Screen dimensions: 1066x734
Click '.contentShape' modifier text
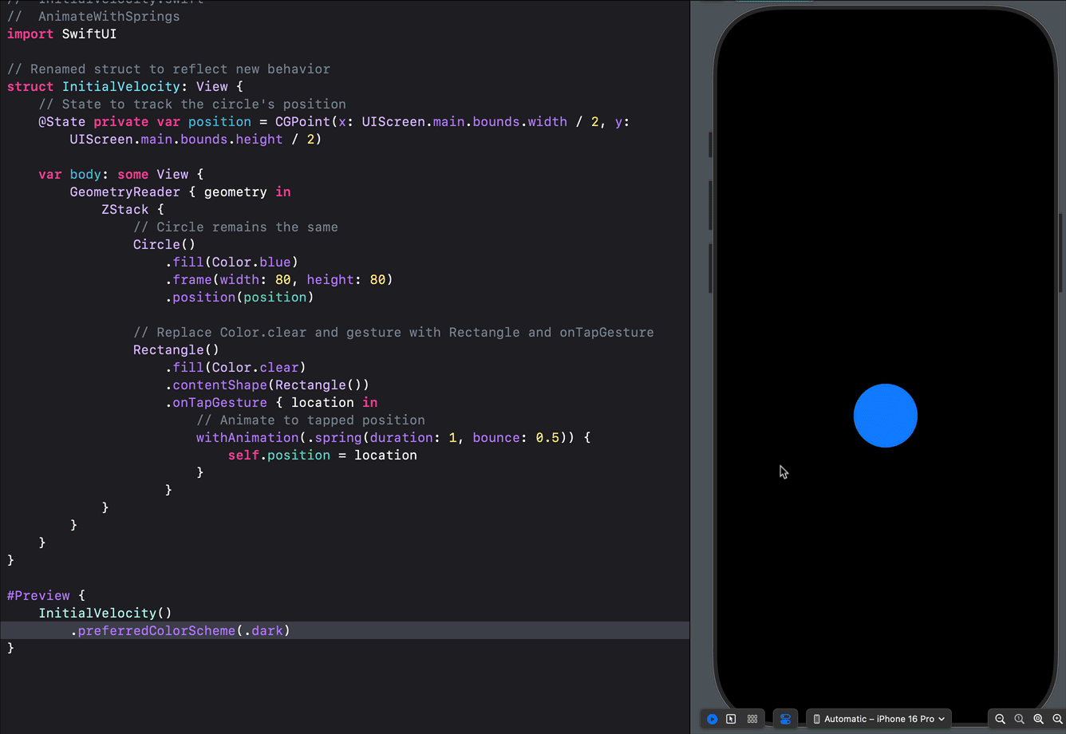(215, 385)
